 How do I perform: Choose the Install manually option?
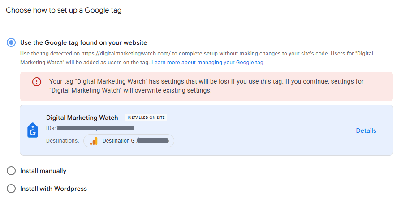point(11,171)
